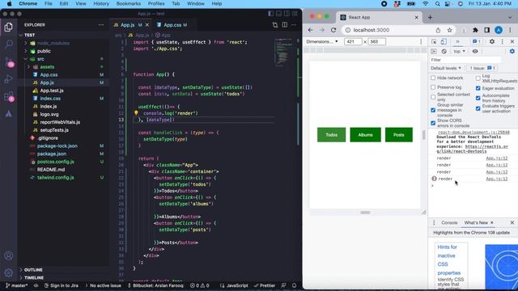Open the Bookmarks menu in macOS menu bar
This screenshot has width=518, height=291.
point(129,3)
